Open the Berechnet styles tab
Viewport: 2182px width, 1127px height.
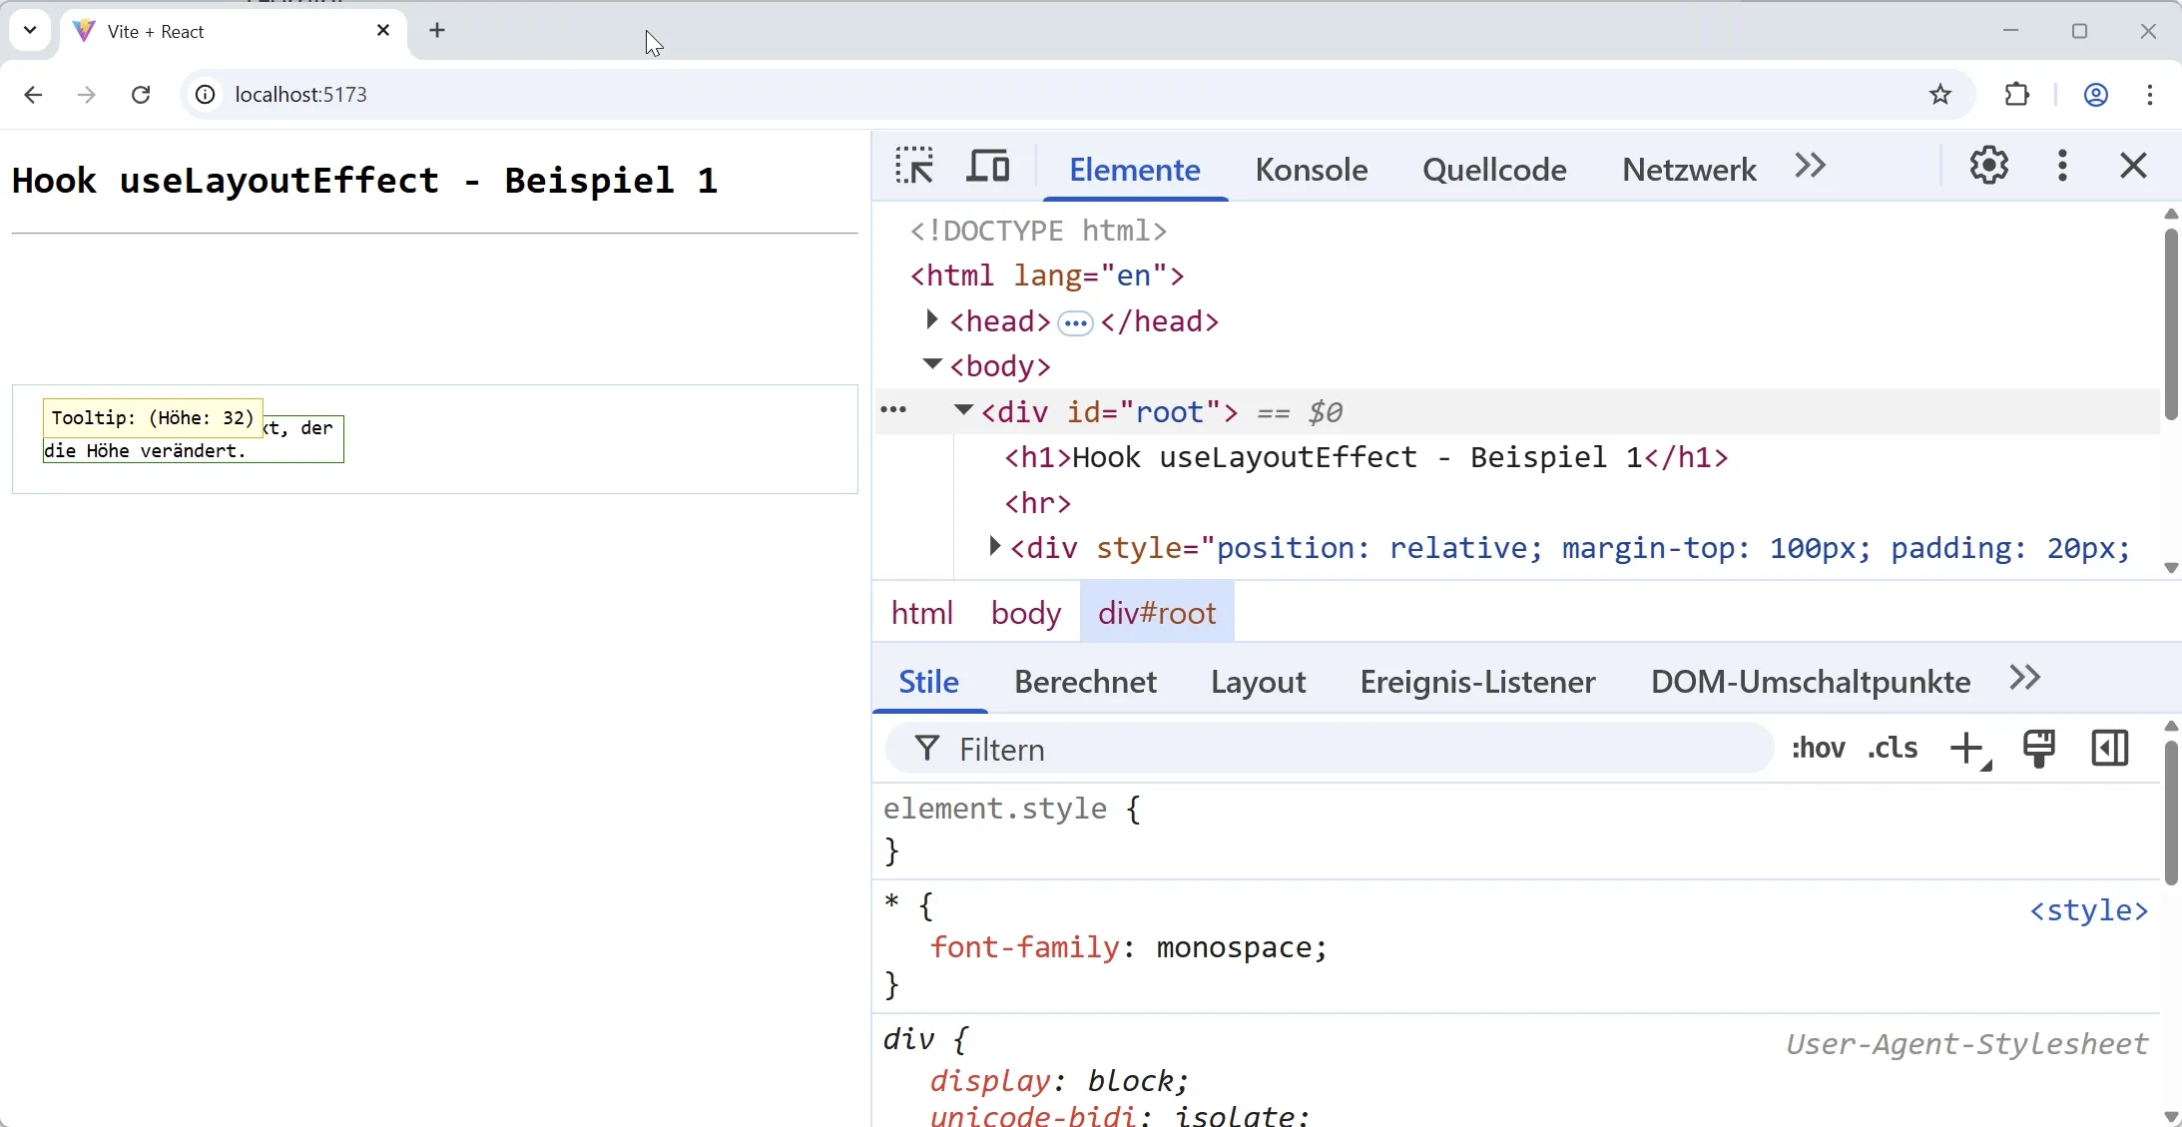click(1085, 682)
